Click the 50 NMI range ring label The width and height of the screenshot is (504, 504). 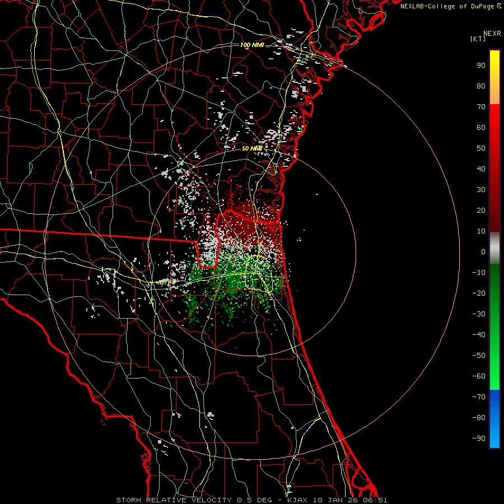(252, 148)
